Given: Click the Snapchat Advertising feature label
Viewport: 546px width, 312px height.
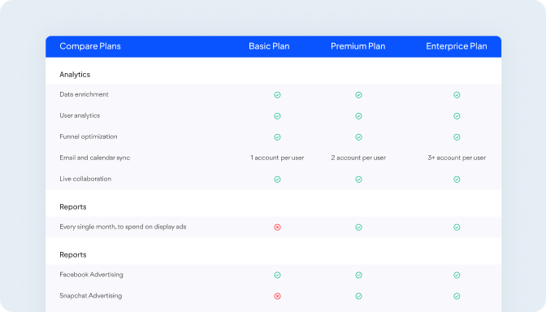Looking at the screenshot, I should [x=91, y=296].
